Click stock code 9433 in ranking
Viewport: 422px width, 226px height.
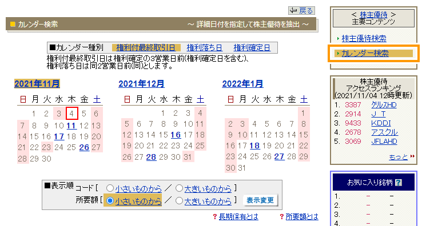353,123
